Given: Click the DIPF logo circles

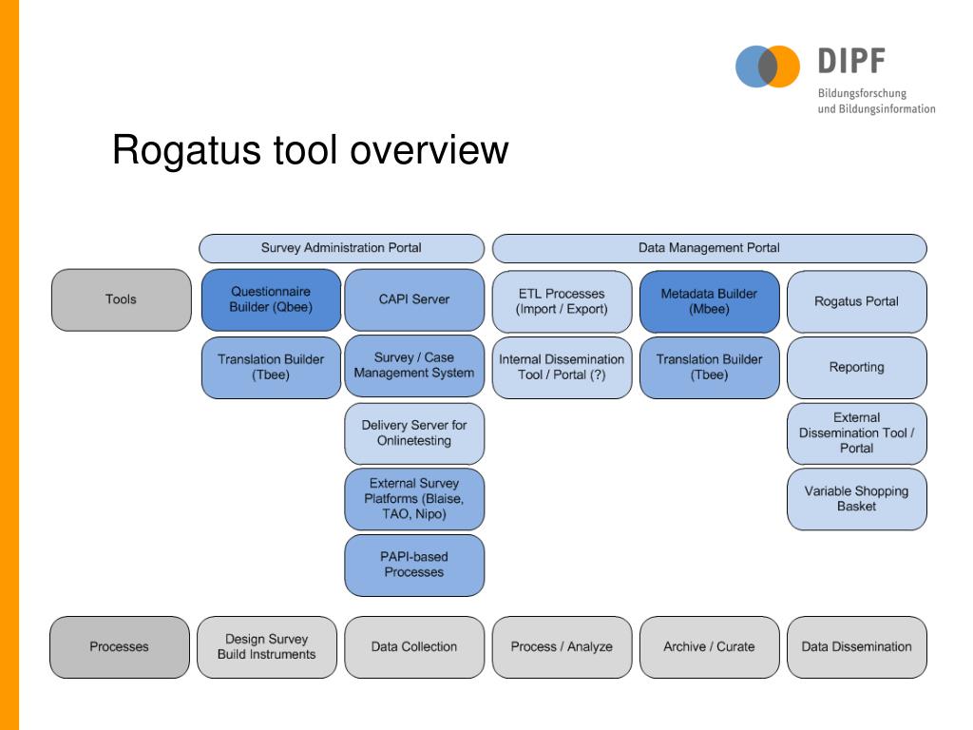Looking at the screenshot, I should (768, 67).
